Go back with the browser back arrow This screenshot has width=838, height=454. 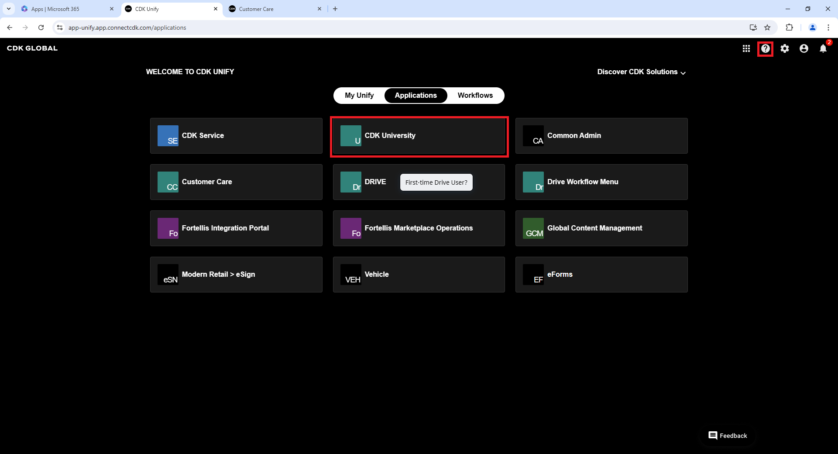(x=10, y=28)
